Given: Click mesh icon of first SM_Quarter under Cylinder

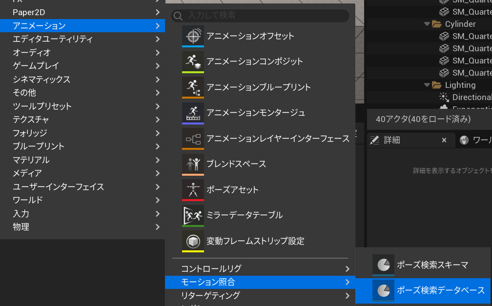Looking at the screenshot, I should [444, 37].
